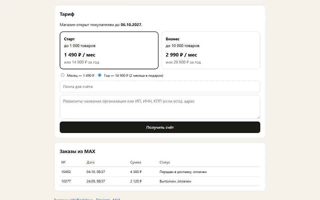Click the Сумма column header
320x200 pixels.
(136, 162)
